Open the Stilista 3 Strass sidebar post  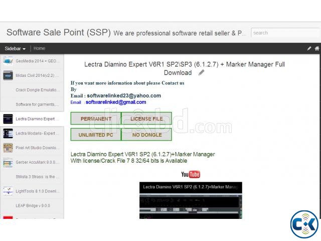coord(32,177)
